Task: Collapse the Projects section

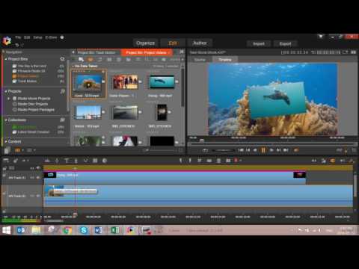Action: tap(6, 91)
